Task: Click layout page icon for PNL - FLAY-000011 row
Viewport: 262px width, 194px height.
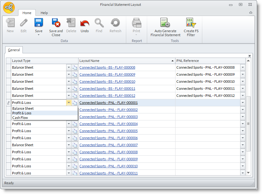Action: (x=75, y=173)
